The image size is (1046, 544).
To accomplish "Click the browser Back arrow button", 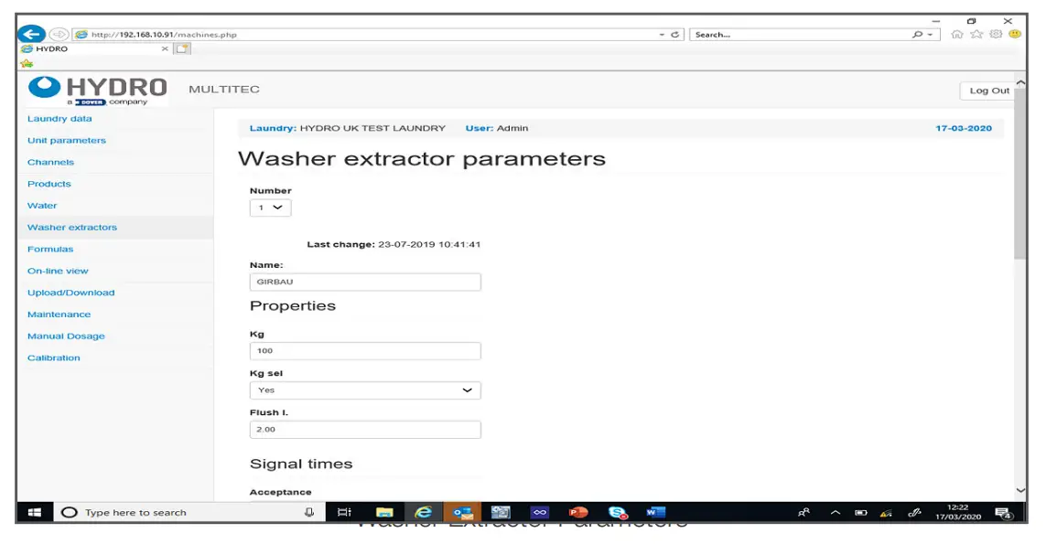I will click(x=31, y=34).
